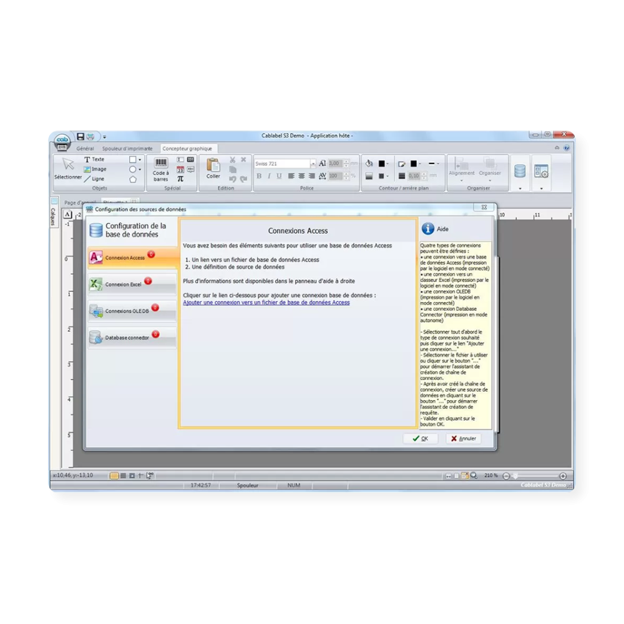Open the Spouleur d'imprimante tab
Screen dimensions: 624x624
pyautogui.click(x=127, y=149)
